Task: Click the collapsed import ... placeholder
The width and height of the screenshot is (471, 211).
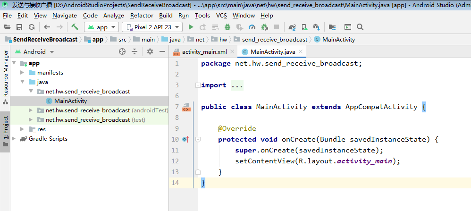Action: (x=237, y=85)
